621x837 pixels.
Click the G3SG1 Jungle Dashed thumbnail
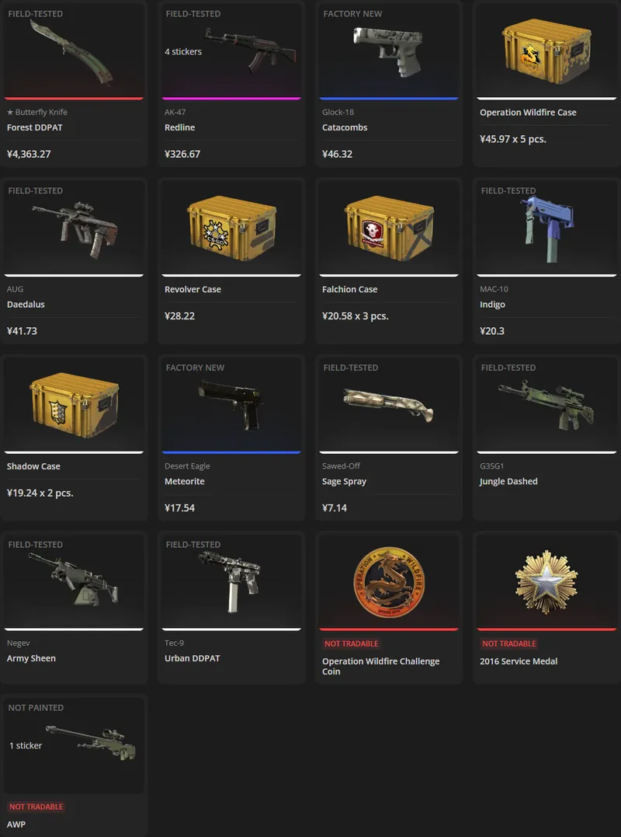point(546,405)
